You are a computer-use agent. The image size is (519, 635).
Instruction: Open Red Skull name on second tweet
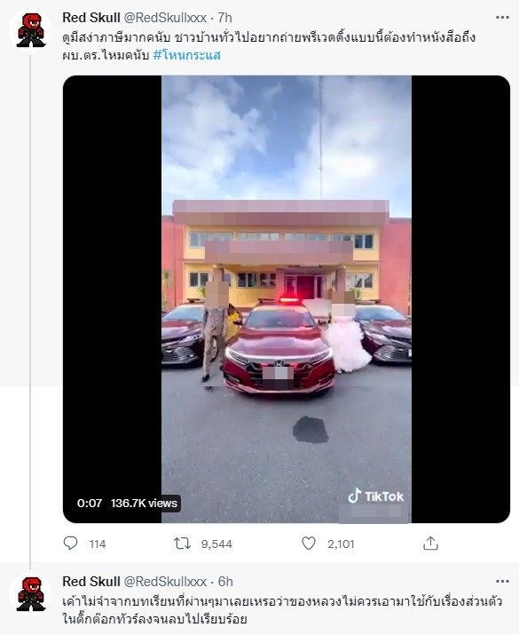[x=91, y=582]
